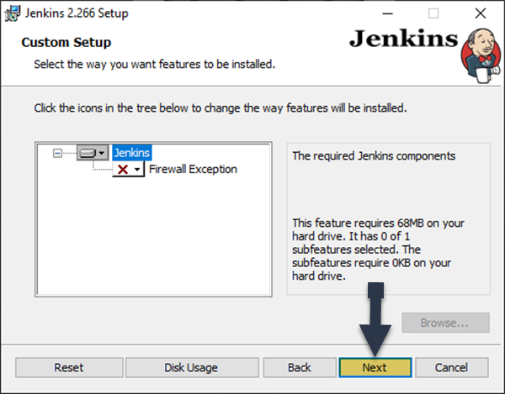Image resolution: width=505 pixels, height=394 pixels.
Task: Select Firewall Exception in feature tree
Action: point(193,169)
